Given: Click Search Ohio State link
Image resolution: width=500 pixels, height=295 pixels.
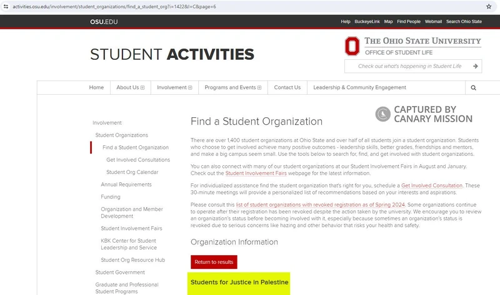Looking at the screenshot, I should point(464,21).
